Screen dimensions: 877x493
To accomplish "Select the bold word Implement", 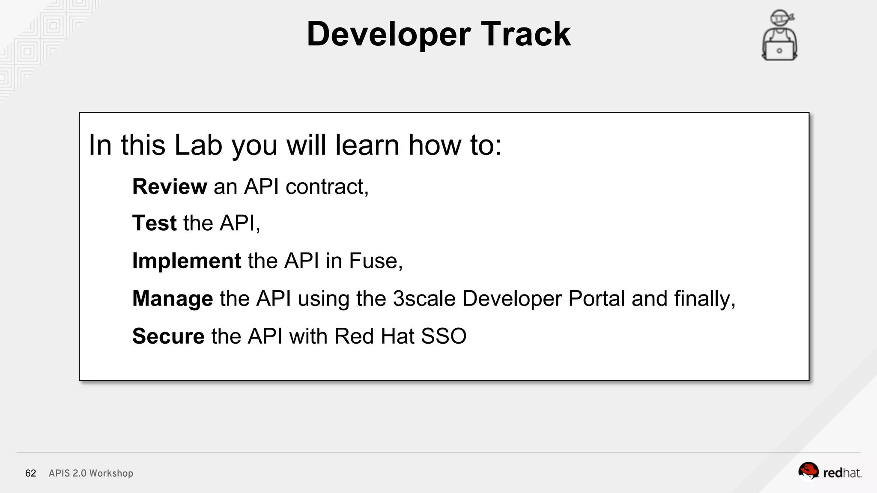I will (187, 261).
